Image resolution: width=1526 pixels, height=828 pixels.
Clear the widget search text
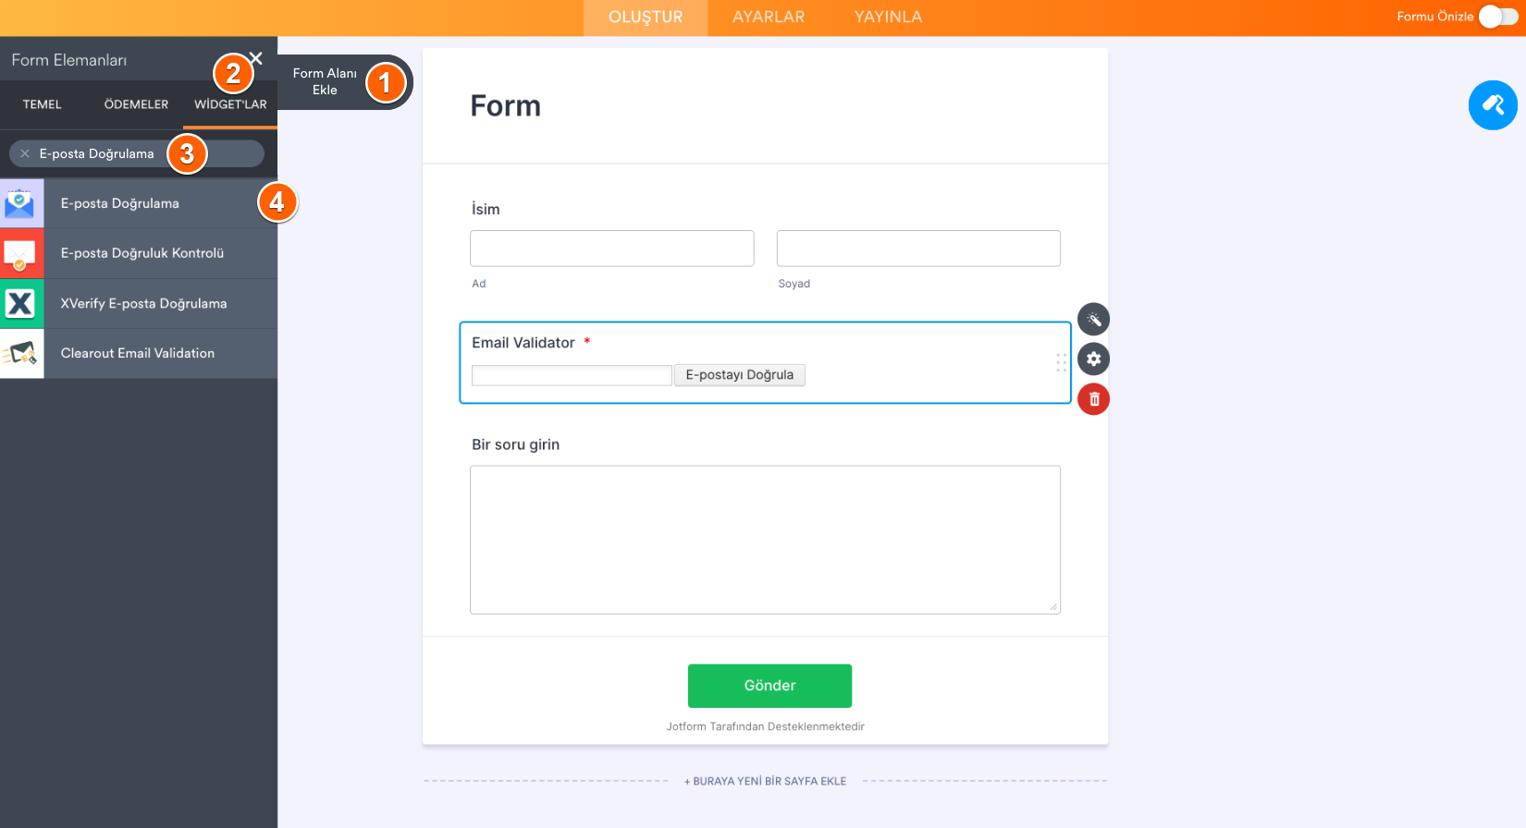click(25, 153)
